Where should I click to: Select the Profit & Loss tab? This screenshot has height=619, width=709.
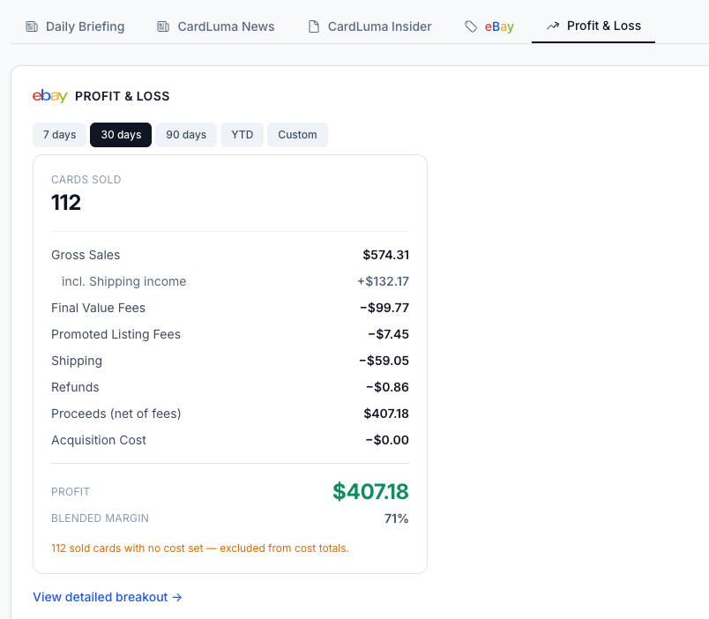pyautogui.click(x=593, y=26)
